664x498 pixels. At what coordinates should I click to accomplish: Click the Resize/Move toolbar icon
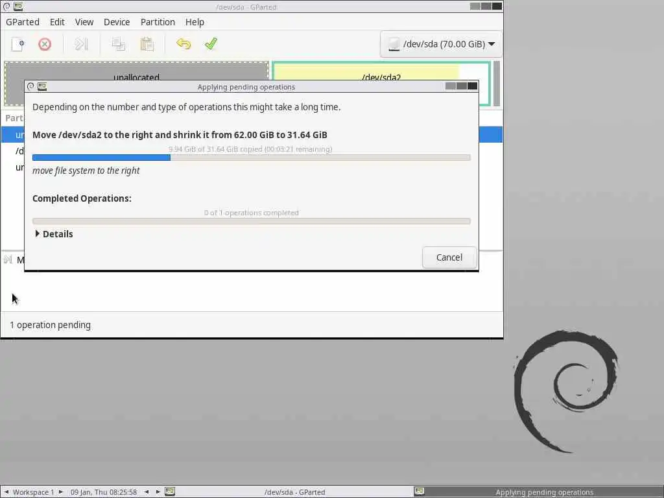(81, 44)
